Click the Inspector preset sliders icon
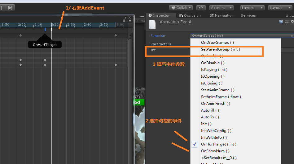Viewport: 294px width, 164px height. (287, 22)
